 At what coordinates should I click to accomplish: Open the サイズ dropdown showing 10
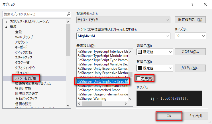[x=190, y=36]
